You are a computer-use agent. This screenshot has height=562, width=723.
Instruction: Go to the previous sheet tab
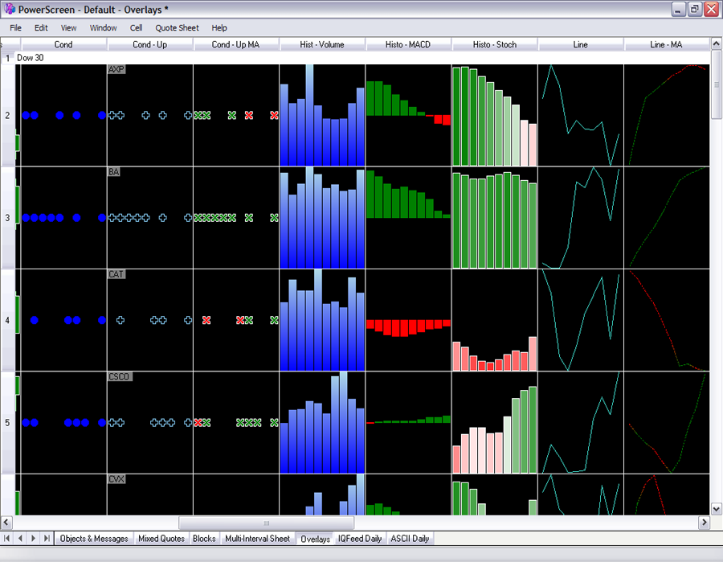[x=21, y=538]
